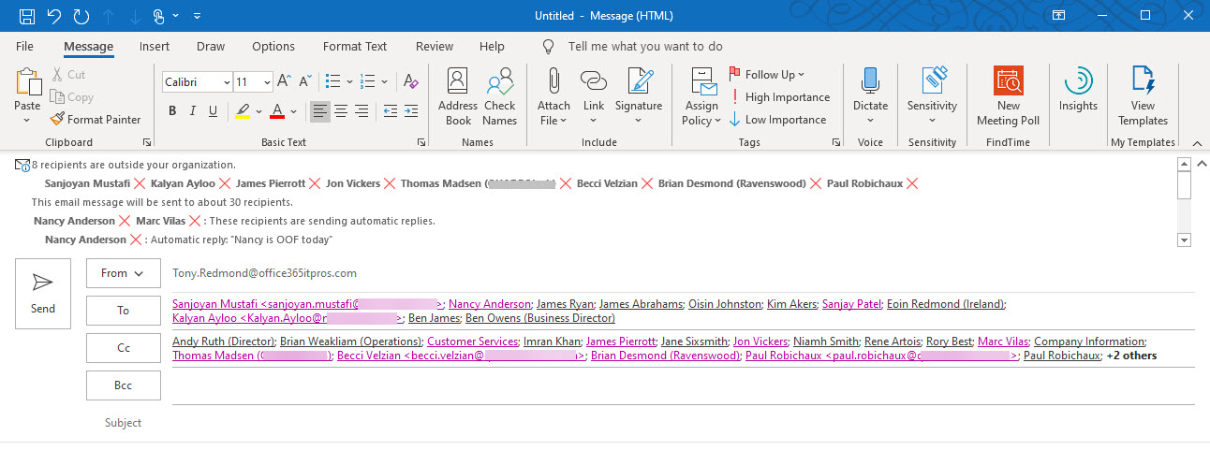Toggle bold formatting
Image resolution: width=1210 pixels, height=465 pixels.
(172, 111)
